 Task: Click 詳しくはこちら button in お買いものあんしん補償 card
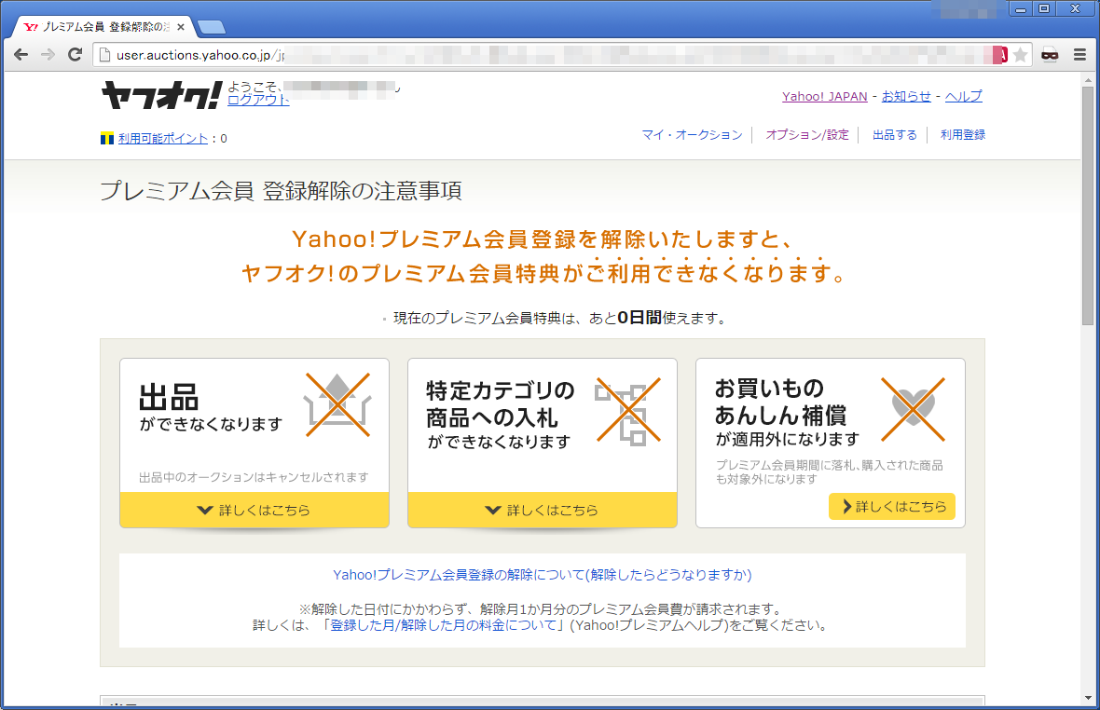tap(891, 507)
